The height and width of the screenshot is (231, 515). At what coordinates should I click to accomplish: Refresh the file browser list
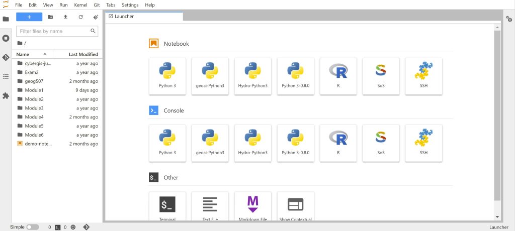click(x=80, y=17)
